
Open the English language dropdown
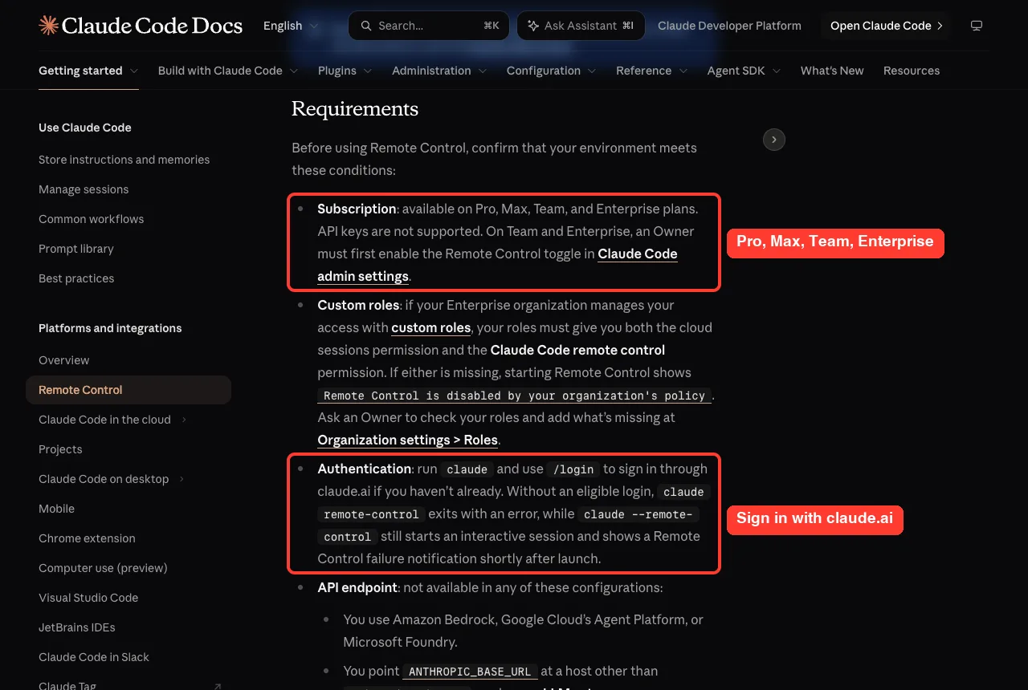(291, 26)
